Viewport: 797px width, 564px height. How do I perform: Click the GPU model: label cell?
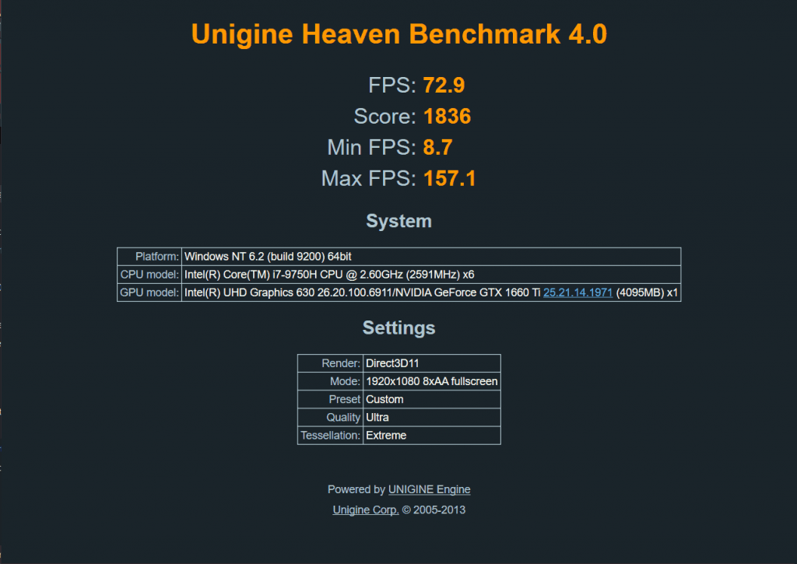click(149, 293)
